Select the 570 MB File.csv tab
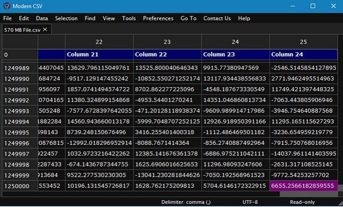The image size is (343, 207). point(22,30)
